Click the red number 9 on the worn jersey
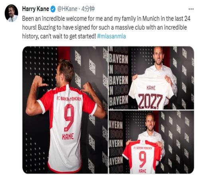Image resolution: width=199 pixels, height=175 pixels. click(x=69, y=117)
